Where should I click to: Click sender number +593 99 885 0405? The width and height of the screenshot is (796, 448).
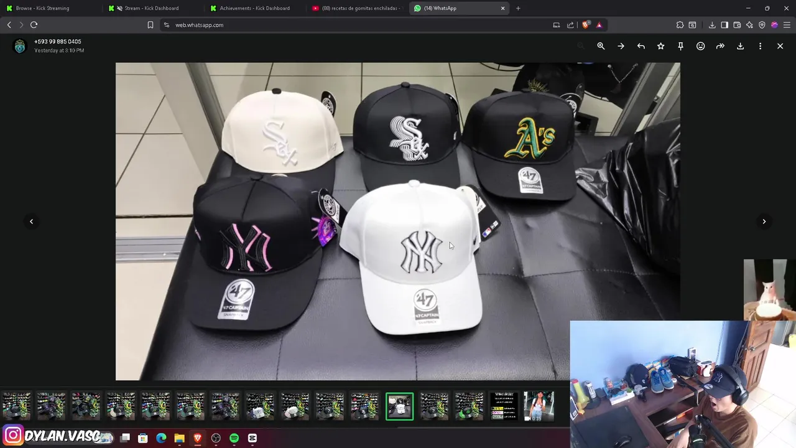(58, 42)
